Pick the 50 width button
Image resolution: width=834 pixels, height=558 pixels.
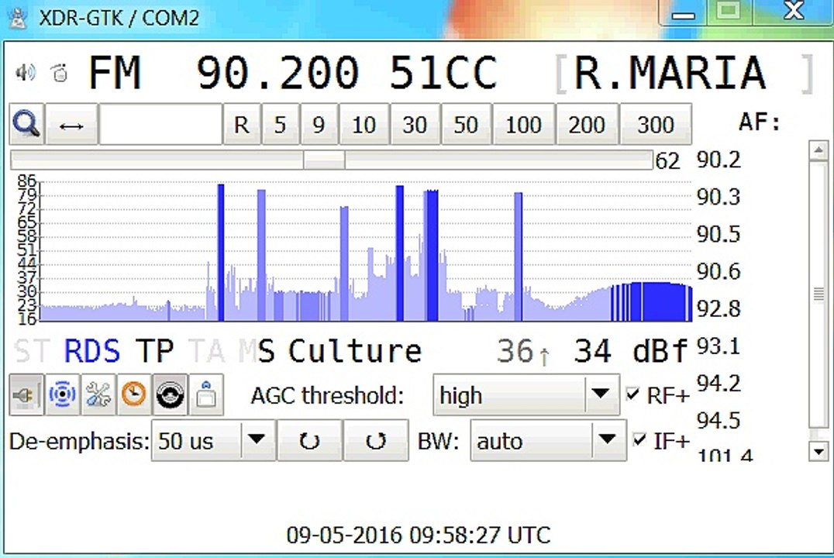pos(466,125)
